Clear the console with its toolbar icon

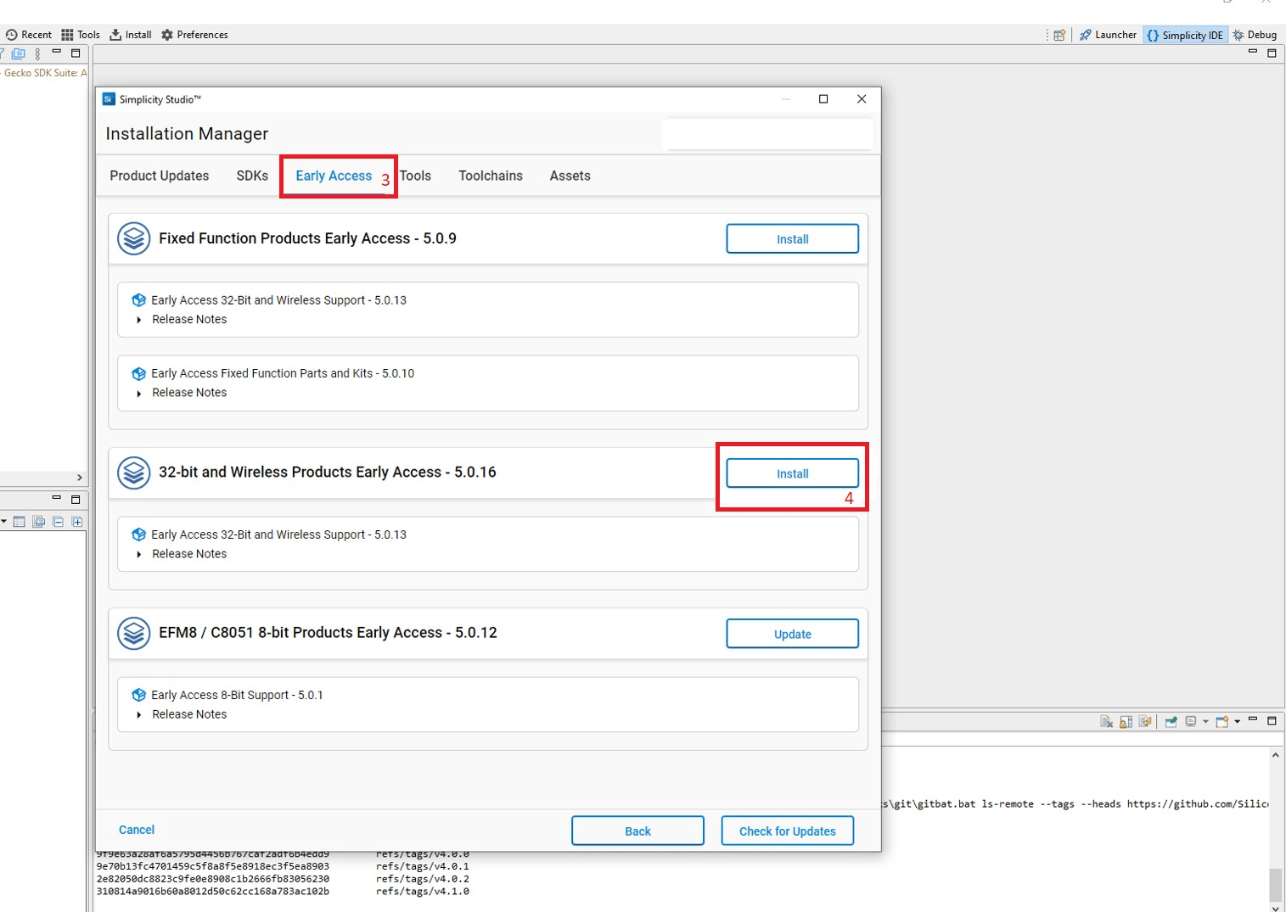(x=1106, y=721)
